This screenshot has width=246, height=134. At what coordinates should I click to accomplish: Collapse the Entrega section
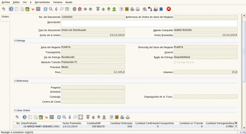pos(15,40)
